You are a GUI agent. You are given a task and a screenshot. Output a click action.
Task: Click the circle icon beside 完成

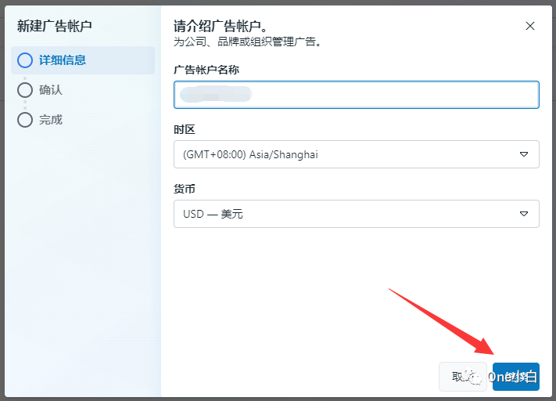[25, 120]
